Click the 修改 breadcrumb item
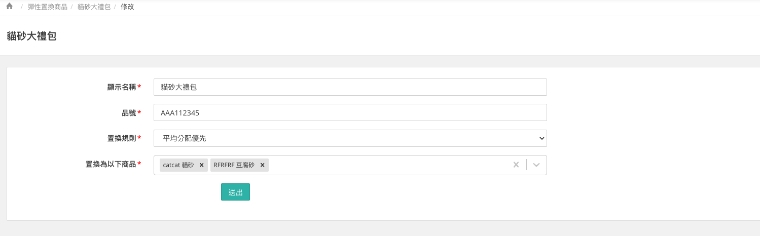This screenshot has width=760, height=236. (x=127, y=7)
